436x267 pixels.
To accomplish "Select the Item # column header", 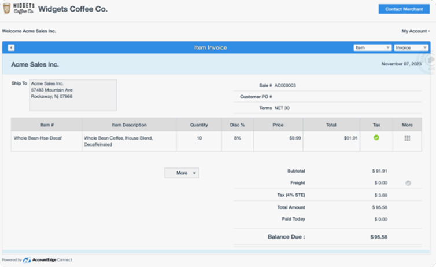I will (x=47, y=125).
